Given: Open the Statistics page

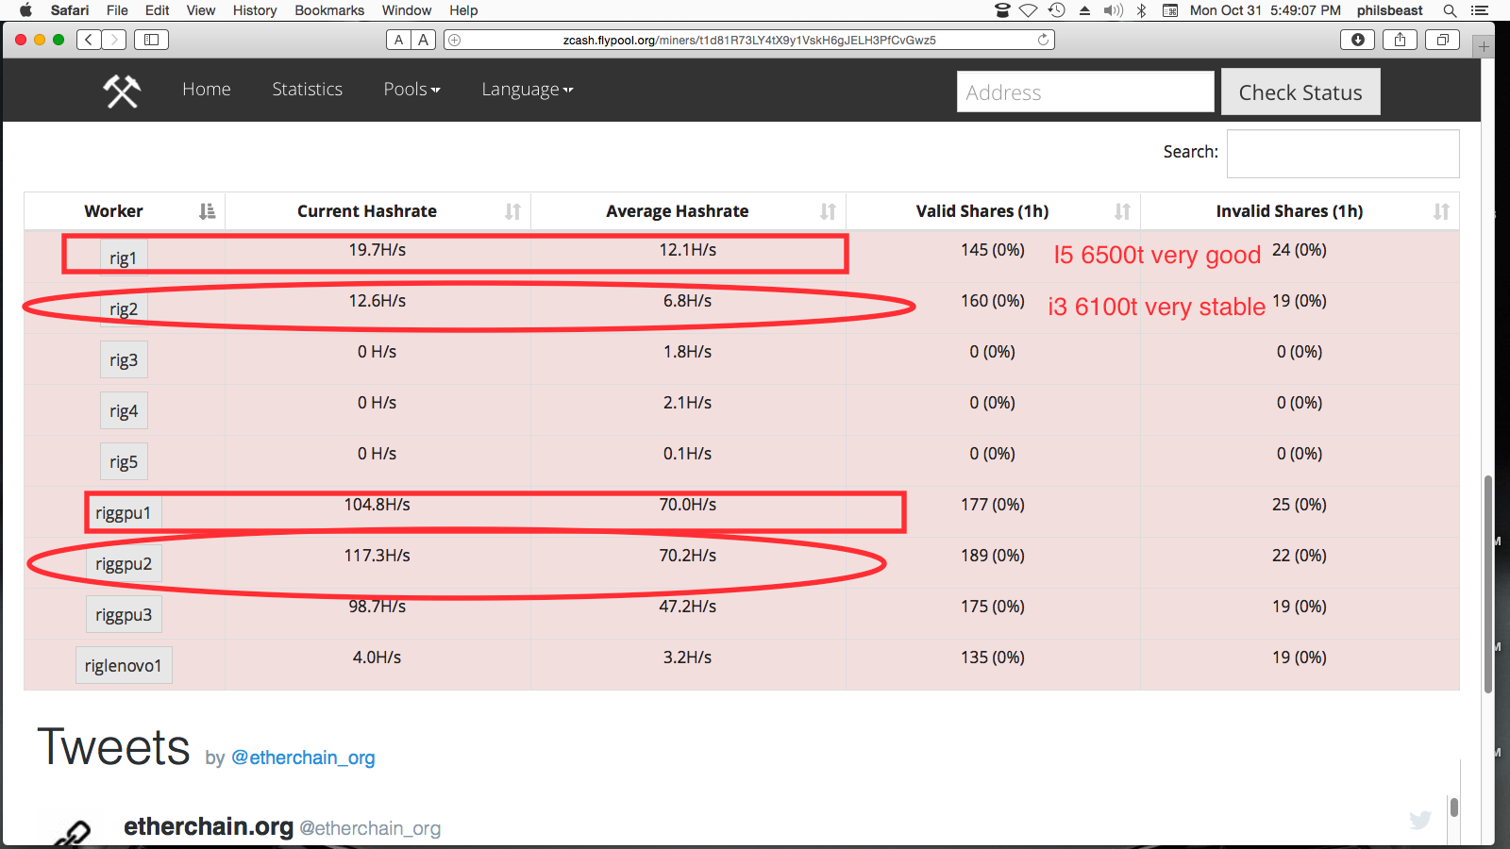Looking at the screenshot, I should point(307,89).
